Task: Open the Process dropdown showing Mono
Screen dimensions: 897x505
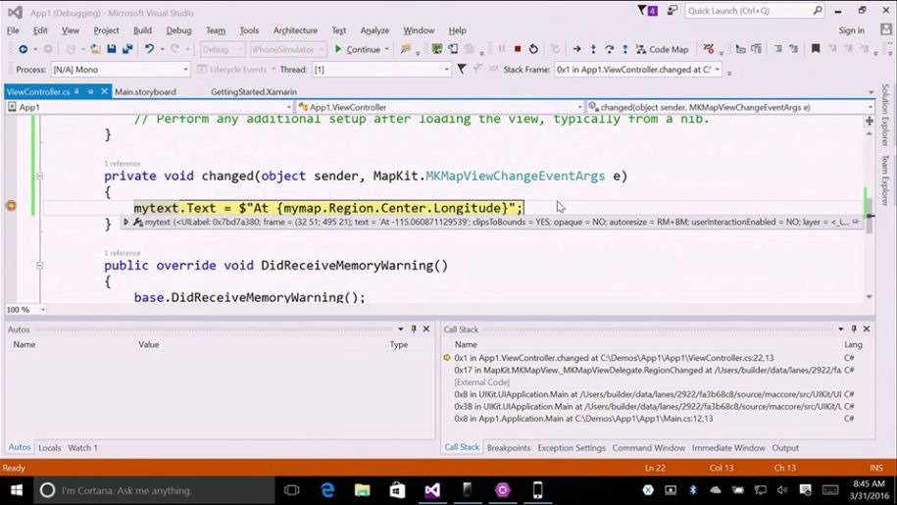Action: click(118, 70)
